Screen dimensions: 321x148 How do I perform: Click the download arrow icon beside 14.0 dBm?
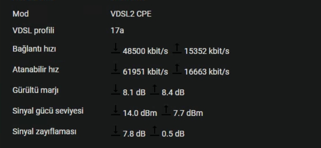tap(116, 110)
